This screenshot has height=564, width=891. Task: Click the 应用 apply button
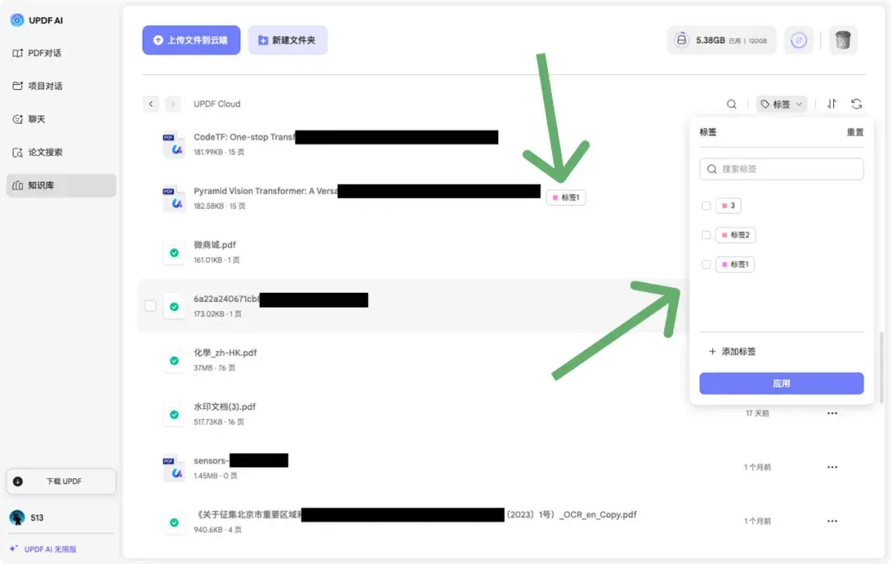tap(781, 383)
